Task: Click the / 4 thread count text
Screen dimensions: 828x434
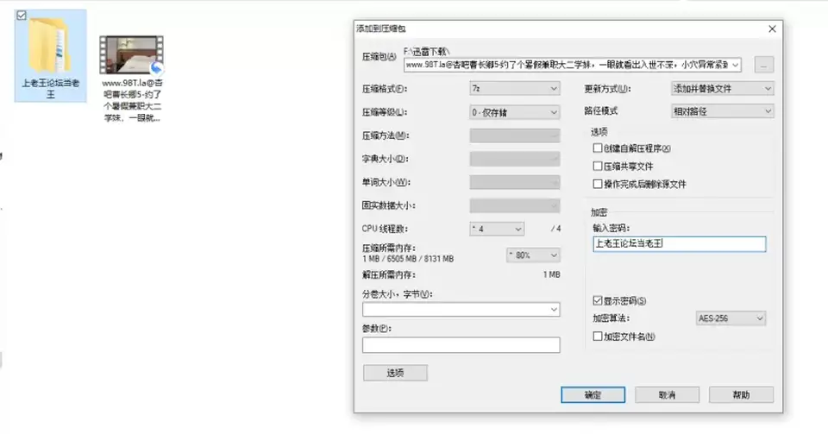Action: 555,229
